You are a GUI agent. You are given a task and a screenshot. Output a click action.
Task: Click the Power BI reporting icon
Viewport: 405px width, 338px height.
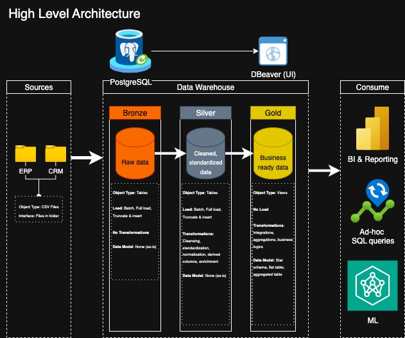coord(372,128)
